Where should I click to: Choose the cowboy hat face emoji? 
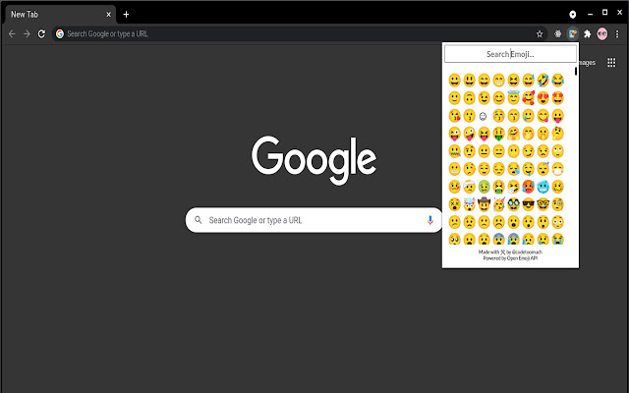pos(484,204)
